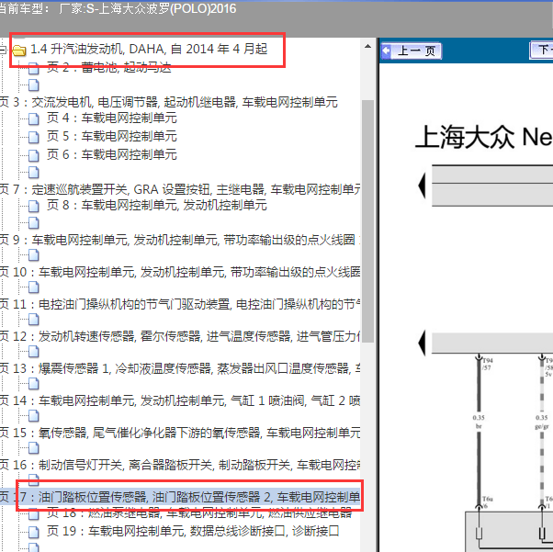Open 页 4 : 车载电网控制单元 text row
553x552 pixels.
(x=112, y=118)
